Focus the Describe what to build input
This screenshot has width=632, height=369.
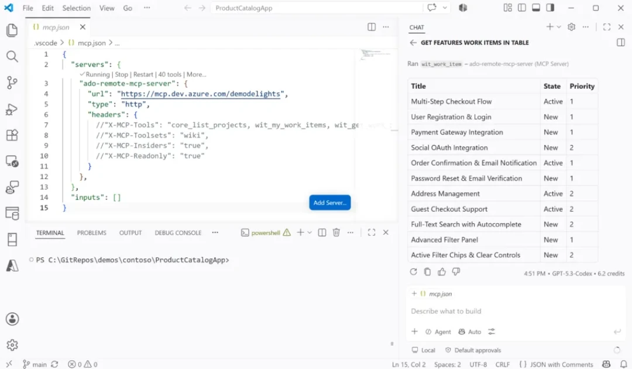point(516,311)
